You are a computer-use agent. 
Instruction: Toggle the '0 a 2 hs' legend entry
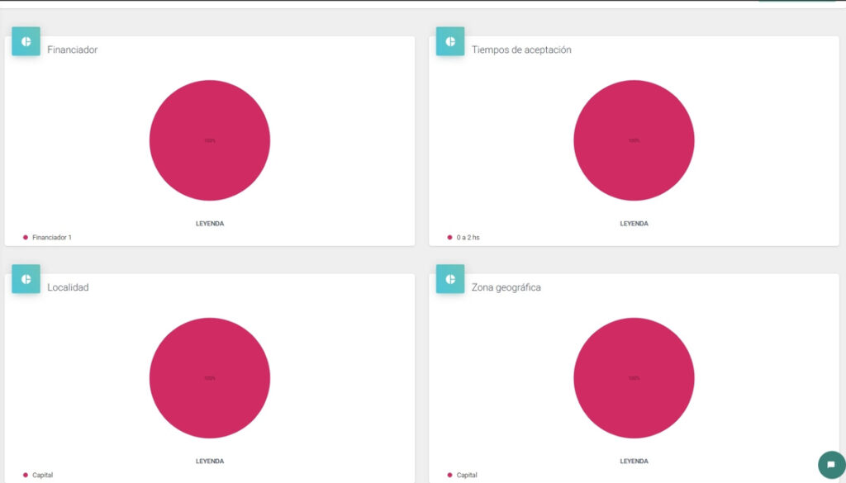click(x=468, y=238)
